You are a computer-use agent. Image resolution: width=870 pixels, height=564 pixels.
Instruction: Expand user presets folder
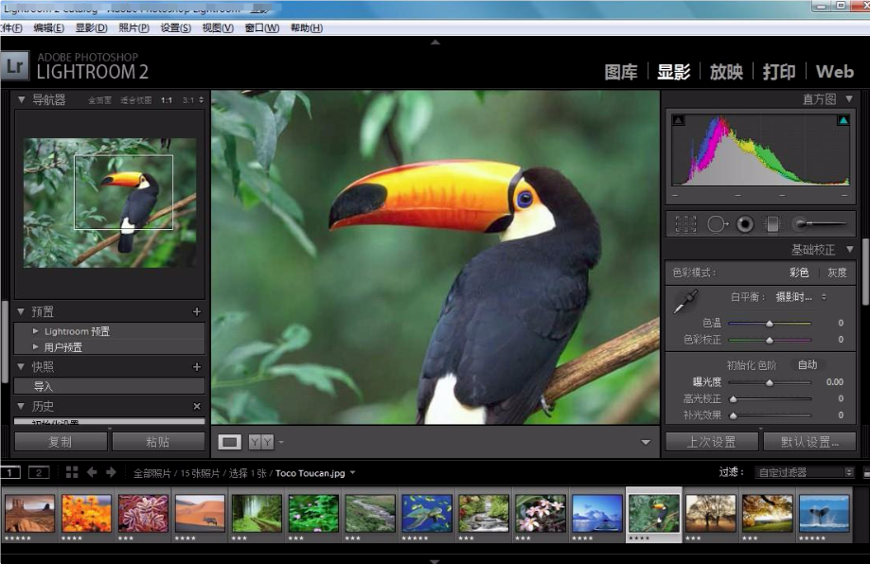pyautogui.click(x=36, y=347)
